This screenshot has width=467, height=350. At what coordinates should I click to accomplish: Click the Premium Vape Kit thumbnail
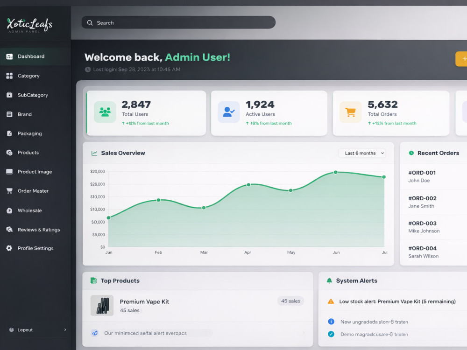(x=102, y=305)
